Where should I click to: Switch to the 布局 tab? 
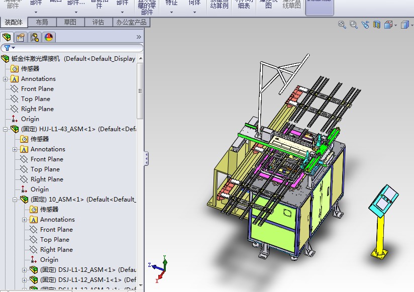tap(42, 22)
